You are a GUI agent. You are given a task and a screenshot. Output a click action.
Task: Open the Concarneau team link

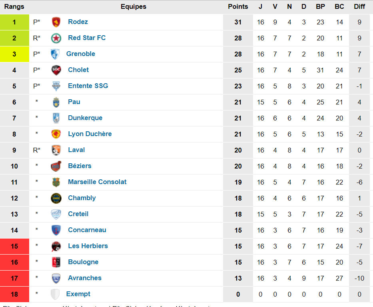(87, 230)
